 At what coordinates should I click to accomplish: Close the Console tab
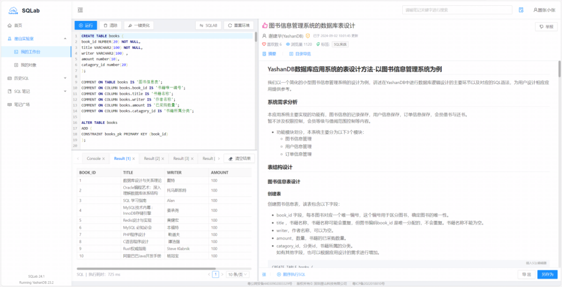(104, 158)
